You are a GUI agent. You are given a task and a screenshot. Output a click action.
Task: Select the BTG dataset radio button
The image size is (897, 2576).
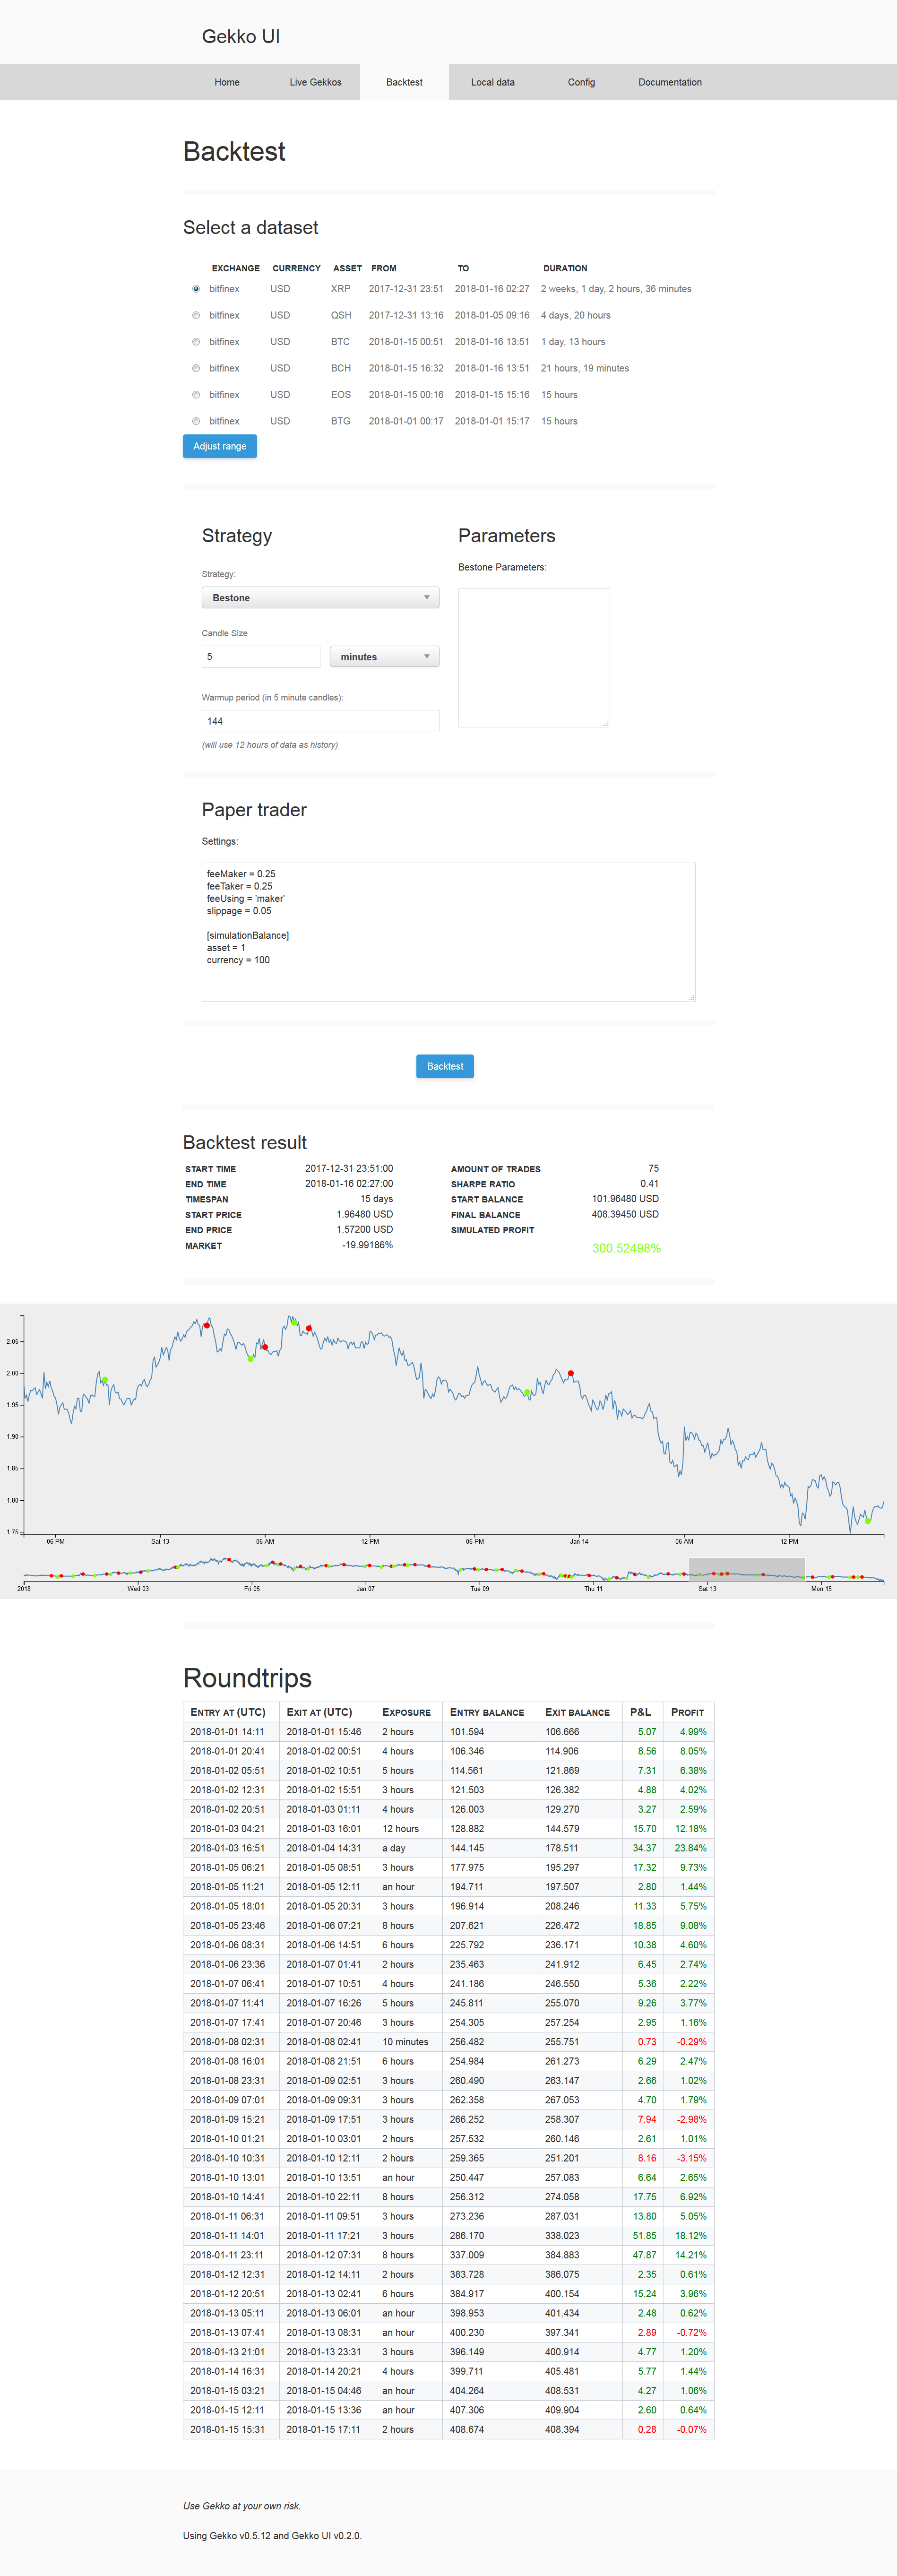pos(196,421)
